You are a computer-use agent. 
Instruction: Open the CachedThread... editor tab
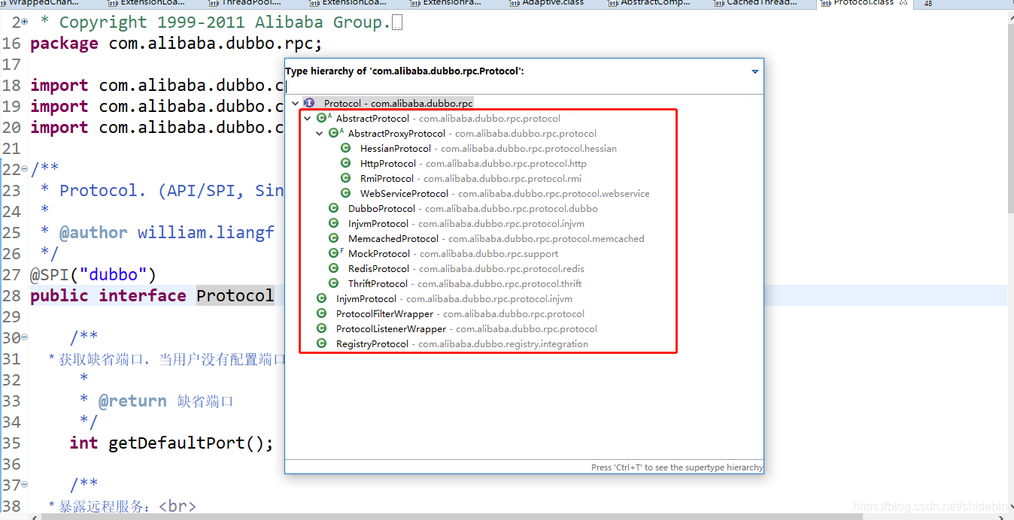(x=754, y=3)
